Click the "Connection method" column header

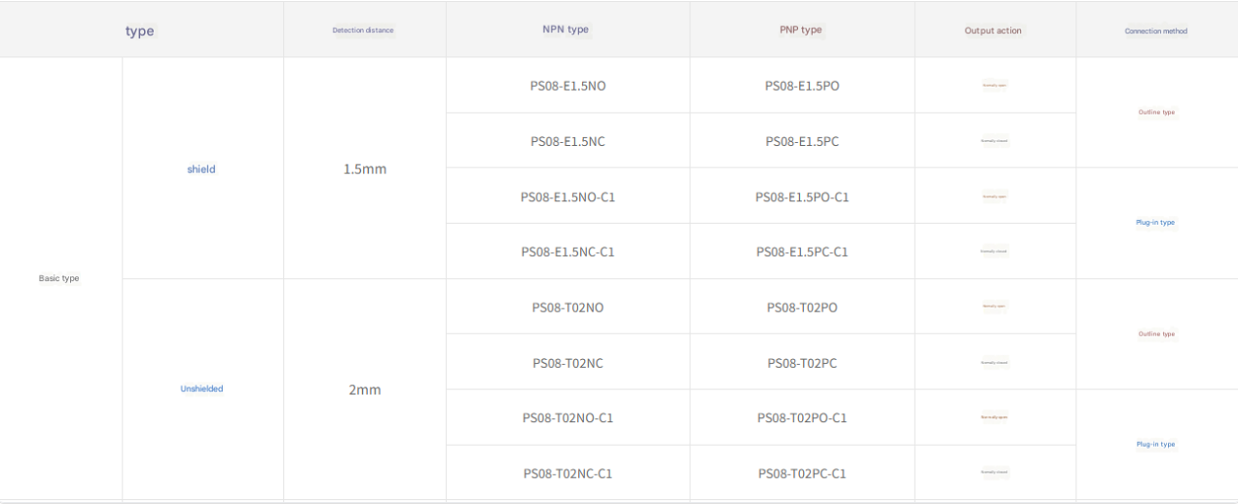pyautogui.click(x=1155, y=31)
